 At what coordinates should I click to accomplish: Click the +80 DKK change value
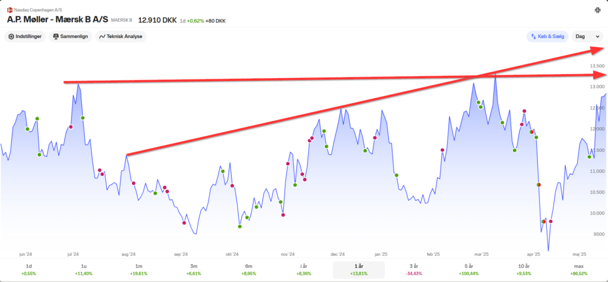tap(216, 21)
